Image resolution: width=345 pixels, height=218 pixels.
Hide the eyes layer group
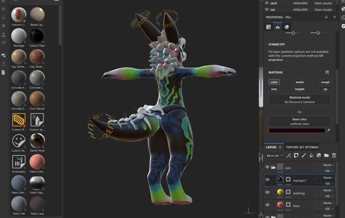tap(267, 167)
